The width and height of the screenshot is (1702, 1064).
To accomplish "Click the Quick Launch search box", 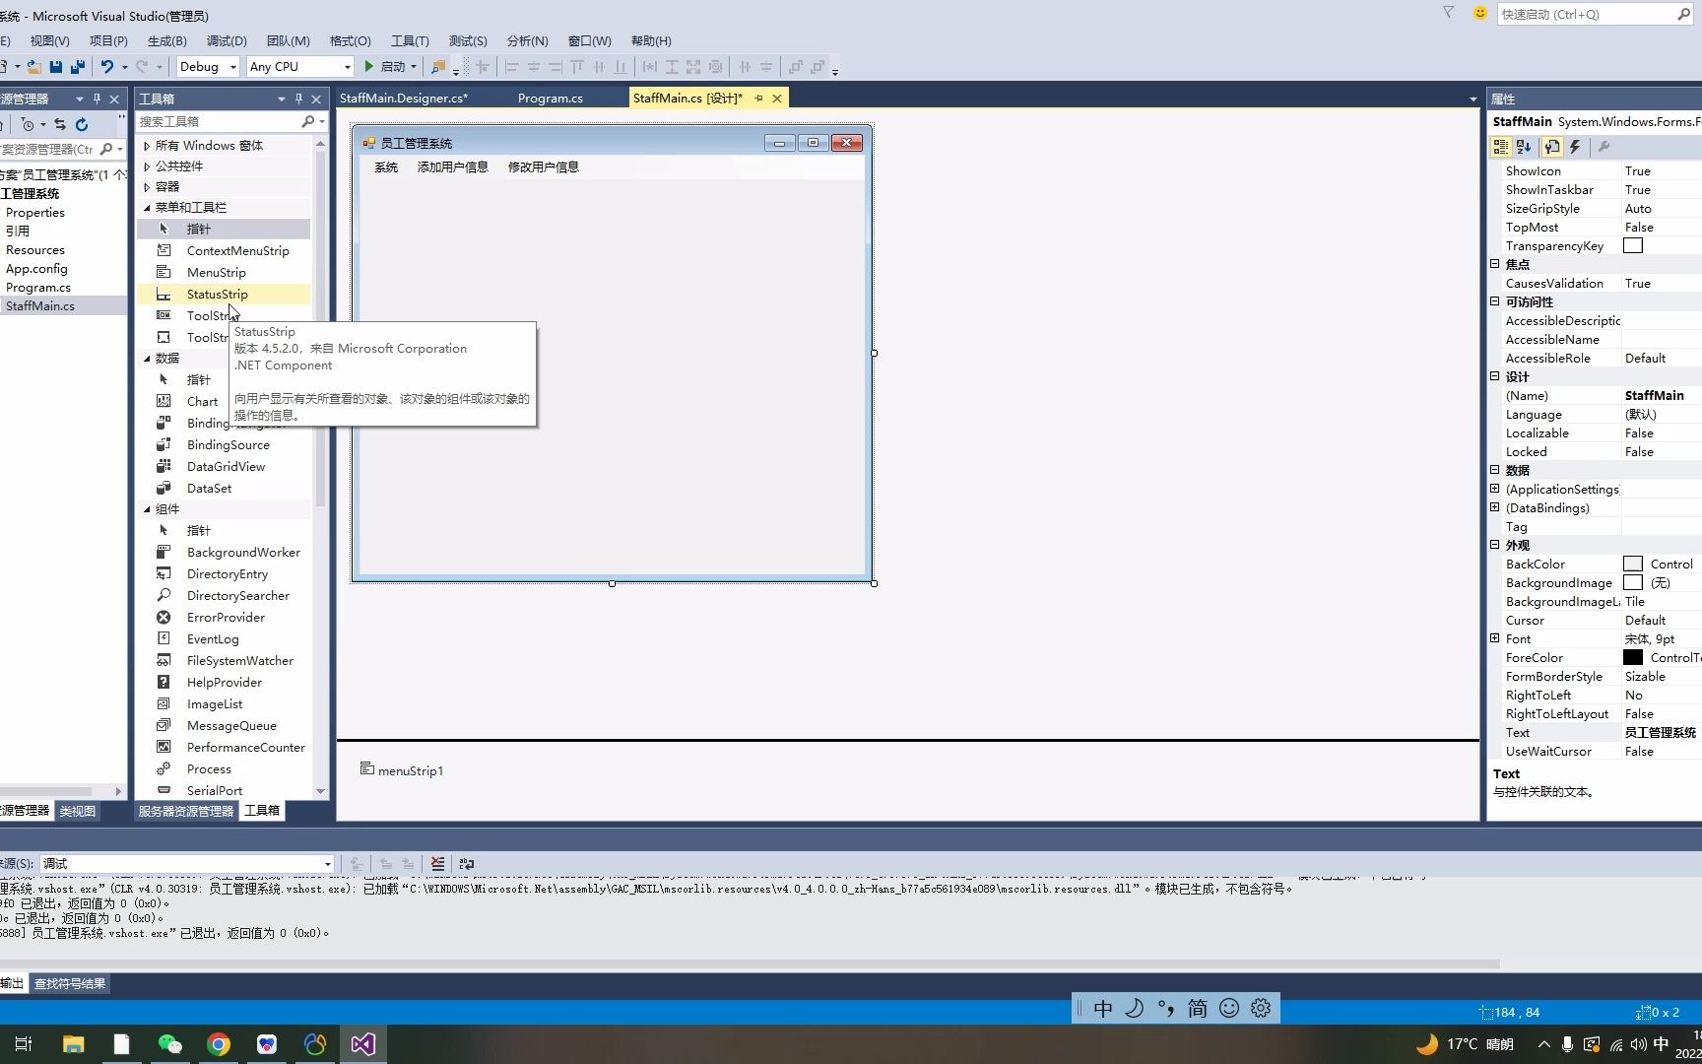I will (x=1586, y=14).
